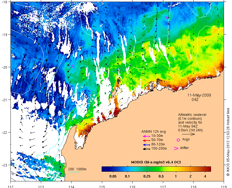Click the colorbar tick label '0.25'
The height and width of the screenshot is (188, 232).
[147, 176]
